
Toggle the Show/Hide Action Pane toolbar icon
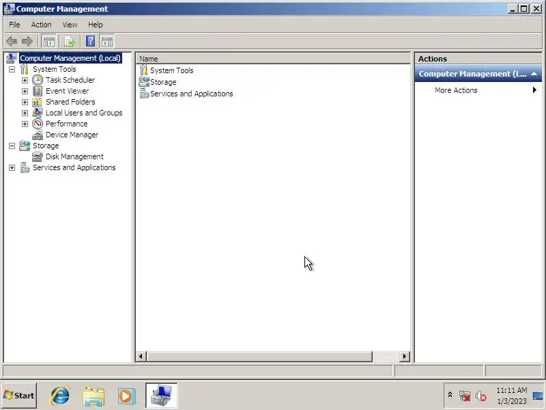pyautogui.click(x=107, y=42)
